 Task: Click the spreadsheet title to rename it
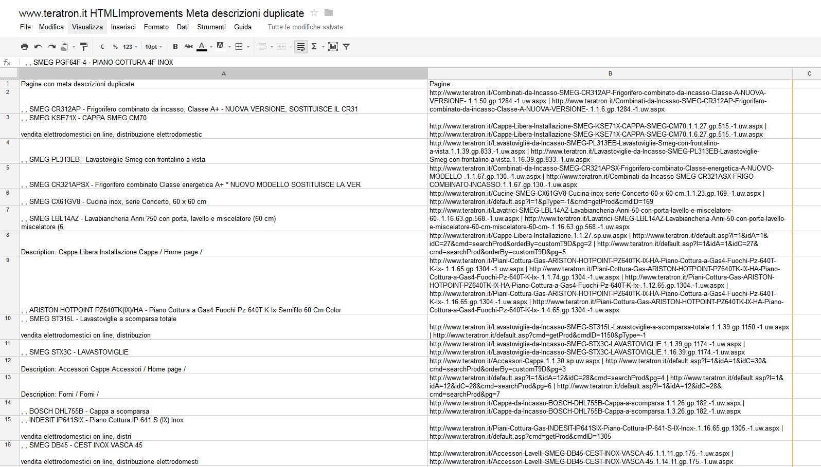click(162, 13)
